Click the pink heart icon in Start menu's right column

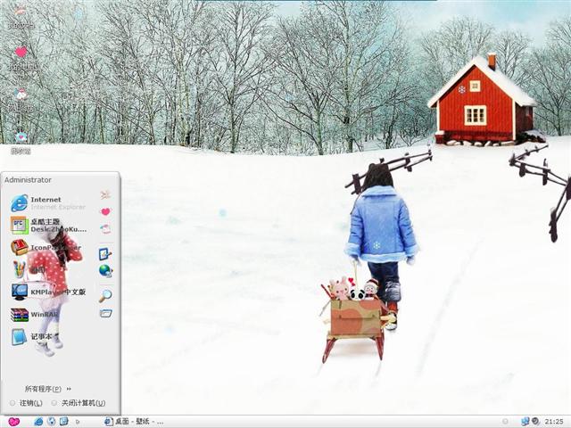pyautogui.click(x=105, y=212)
